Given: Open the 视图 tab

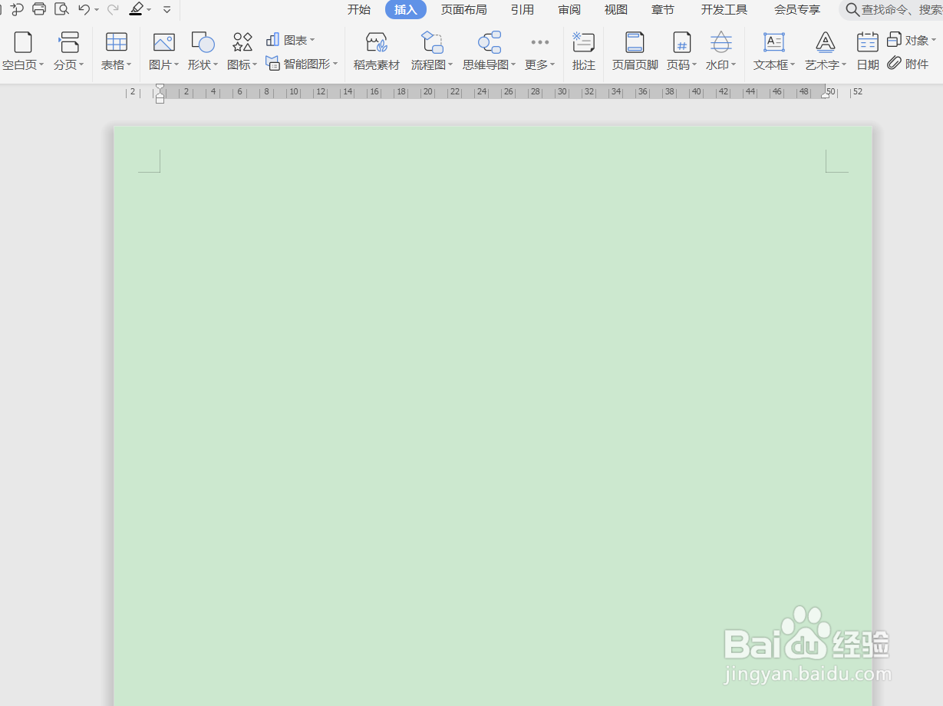Looking at the screenshot, I should click(616, 10).
